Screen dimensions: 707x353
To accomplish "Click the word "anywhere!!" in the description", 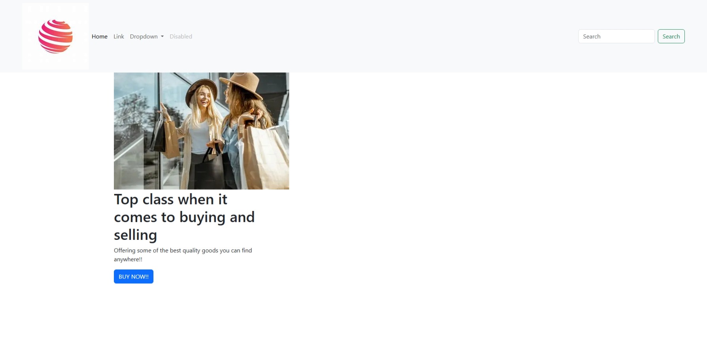I will coord(128,260).
